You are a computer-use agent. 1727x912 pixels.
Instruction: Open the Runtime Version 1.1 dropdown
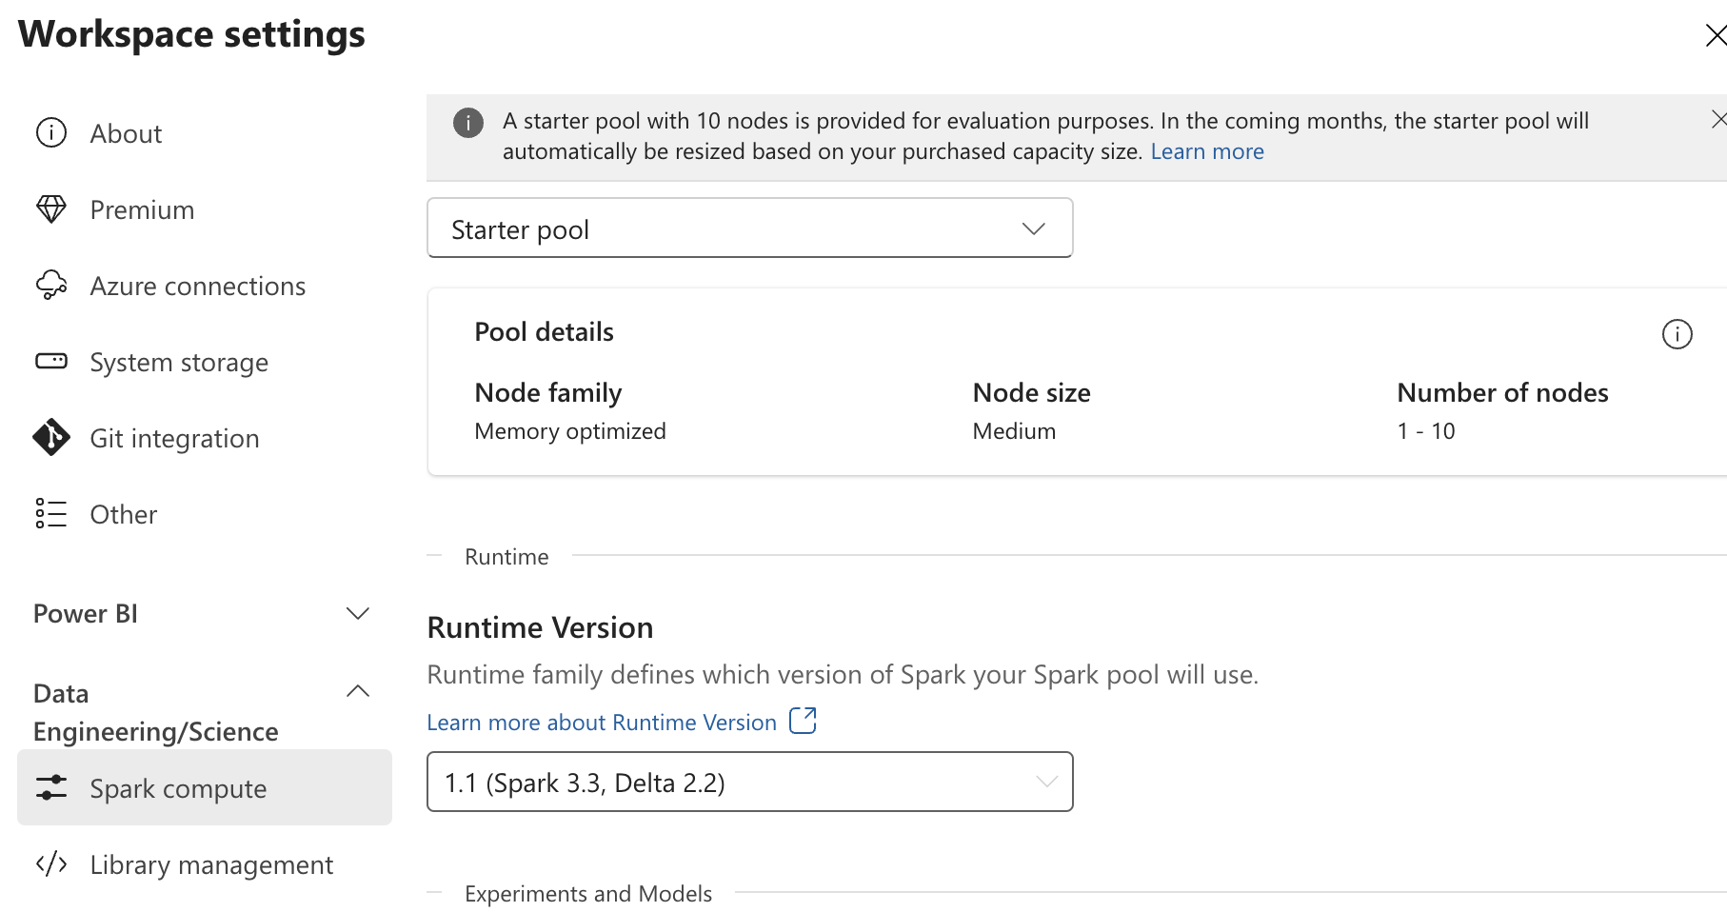(749, 783)
